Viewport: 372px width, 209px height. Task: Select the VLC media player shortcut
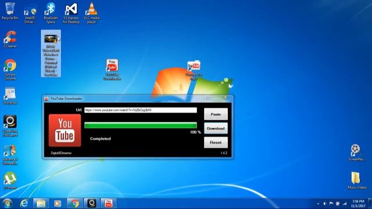point(92,13)
